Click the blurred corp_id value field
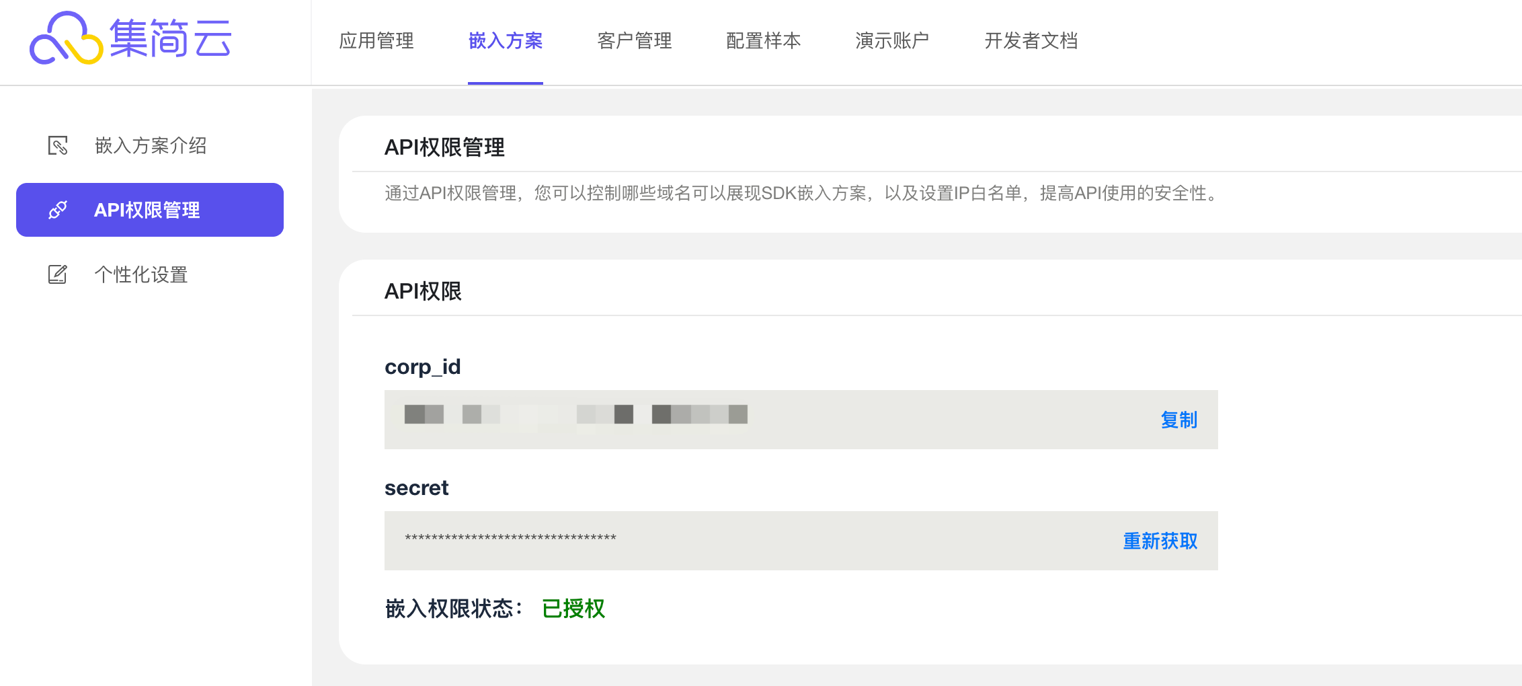 [x=801, y=420]
